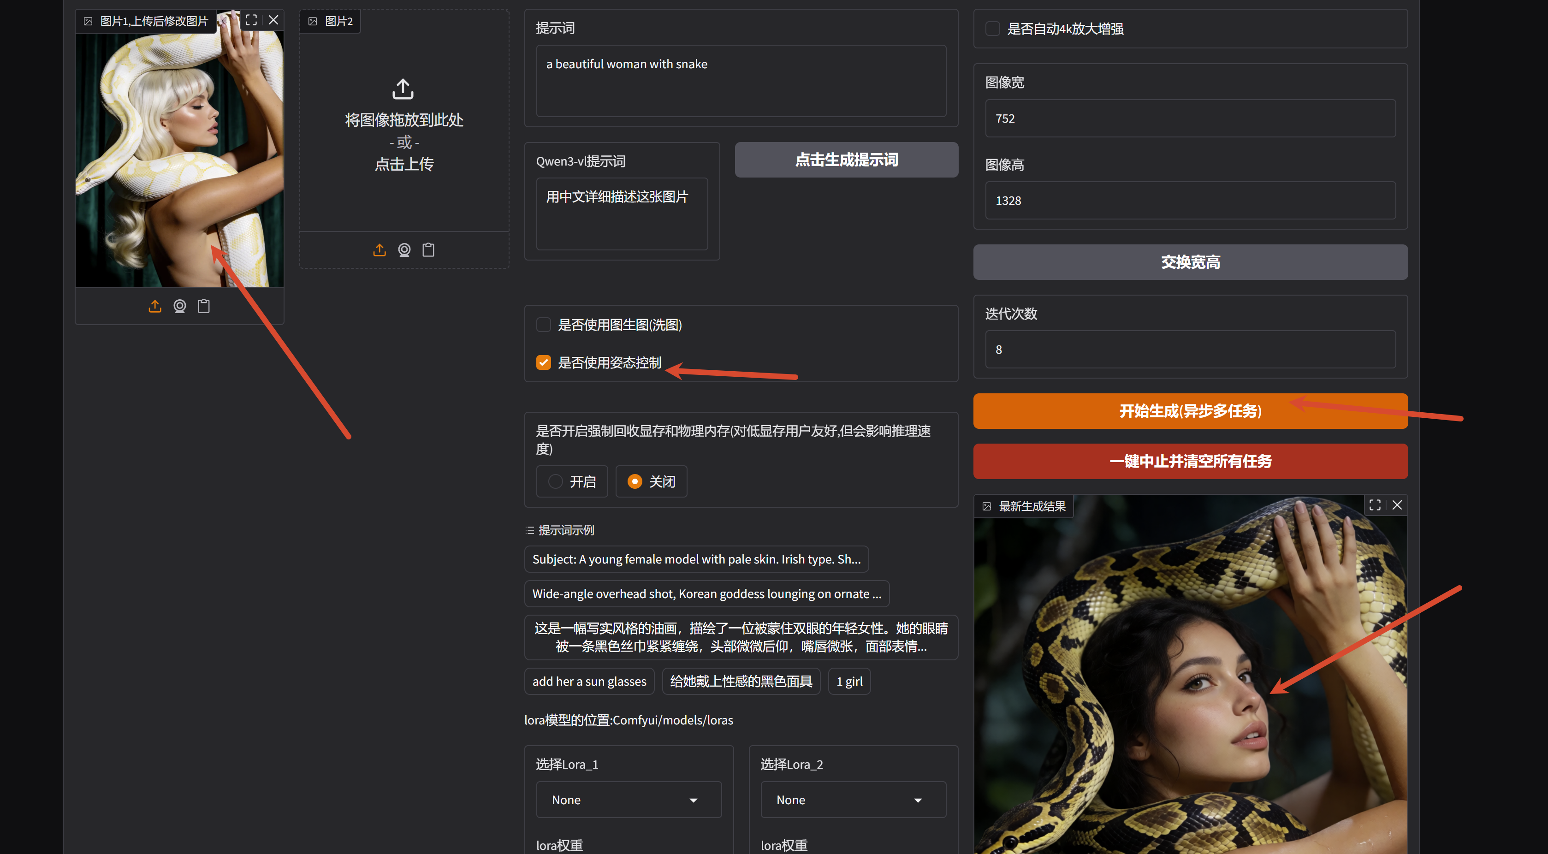Click 图像高 field showing 1328
Image resolution: width=1548 pixels, height=854 pixels.
tap(1190, 201)
